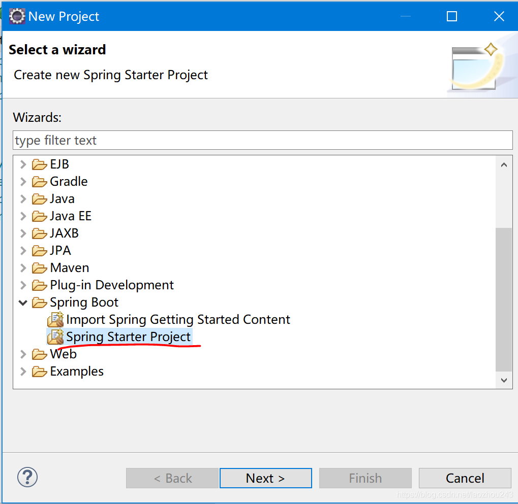
Task: Select the JAXB label
Action: (65, 233)
